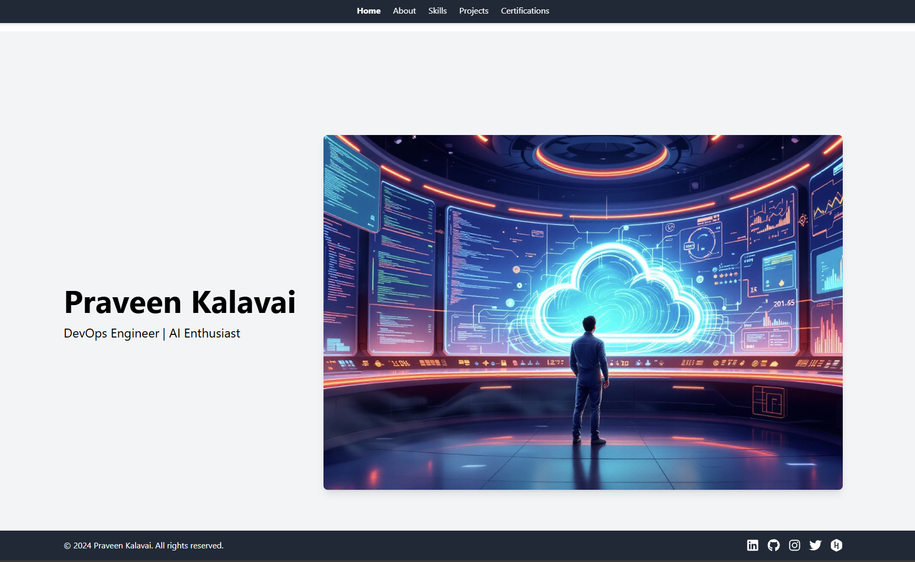Open the HackerRank hexagon icon
915x562 pixels.
pyautogui.click(x=836, y=545)
